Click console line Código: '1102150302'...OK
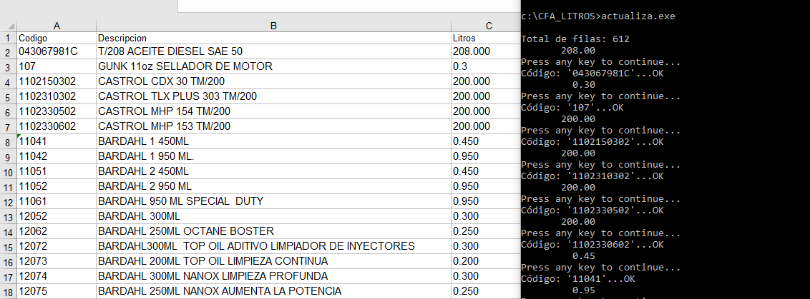 pos(592,142)
